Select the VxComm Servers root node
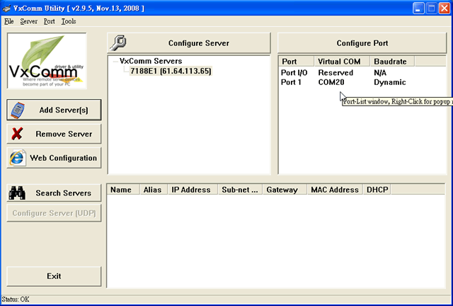453x306 pixels. click(x=151, y=61)
